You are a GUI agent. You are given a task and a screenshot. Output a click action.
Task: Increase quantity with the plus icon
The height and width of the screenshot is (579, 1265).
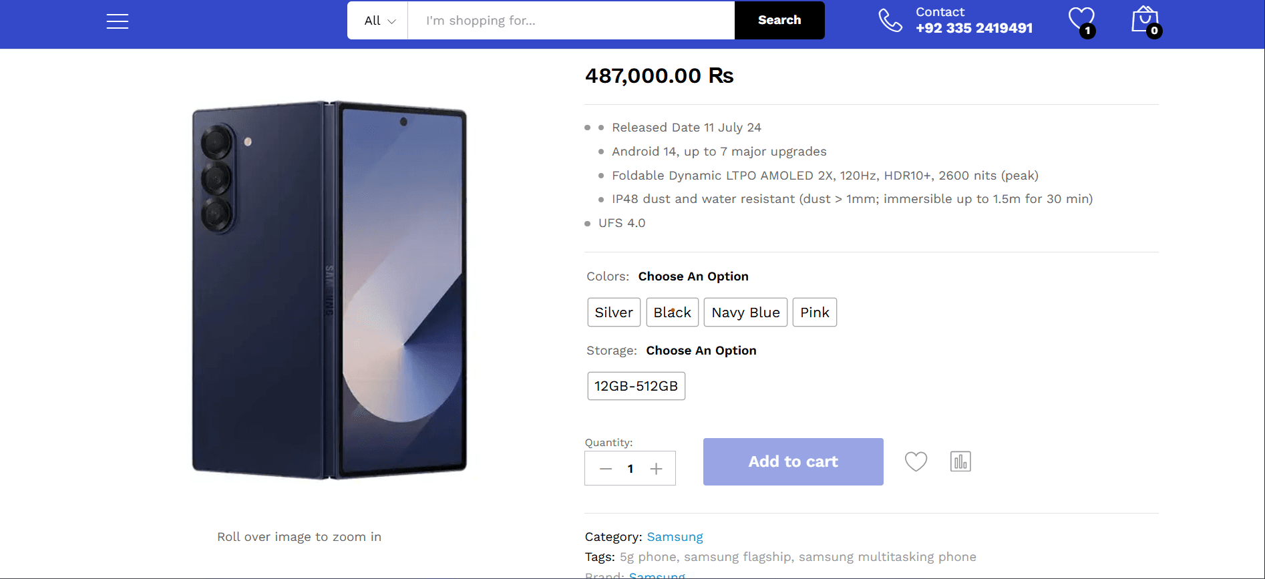[657, 469]
